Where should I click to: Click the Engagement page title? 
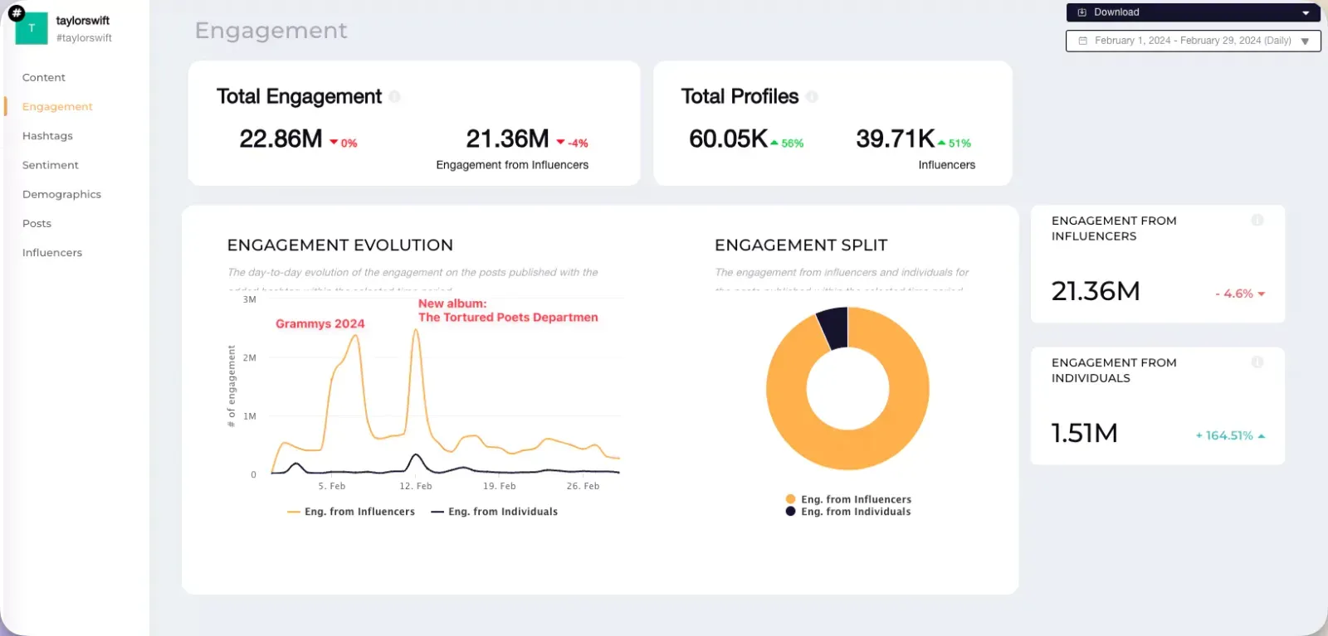pyautogui.click(x=271, y=31)
